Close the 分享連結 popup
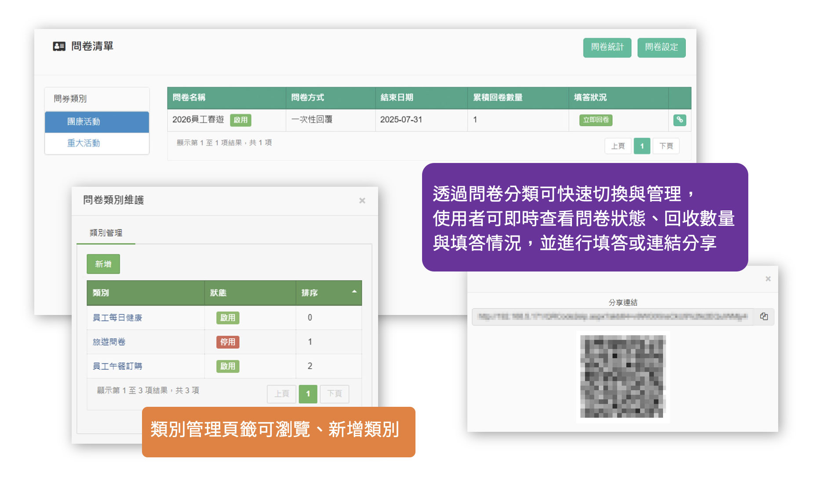The height and width of the screenshot is (485, 816). pyautogui.click(x=768, y=279)
